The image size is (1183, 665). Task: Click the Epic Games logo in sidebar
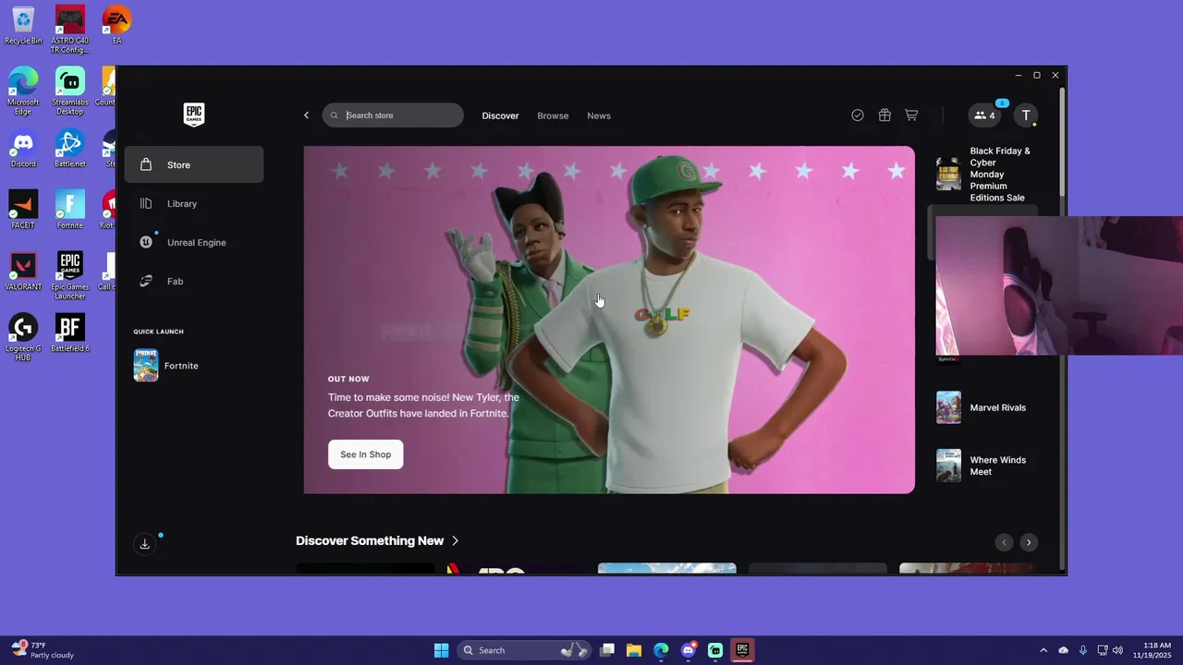click(194, 115)
